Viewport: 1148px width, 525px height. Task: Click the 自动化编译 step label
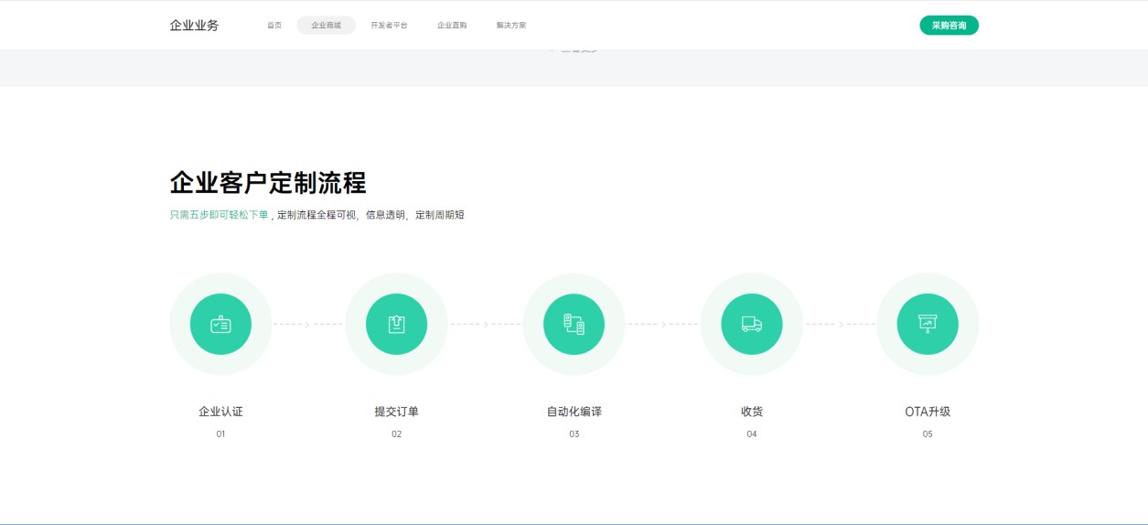(x=574, y=412)
